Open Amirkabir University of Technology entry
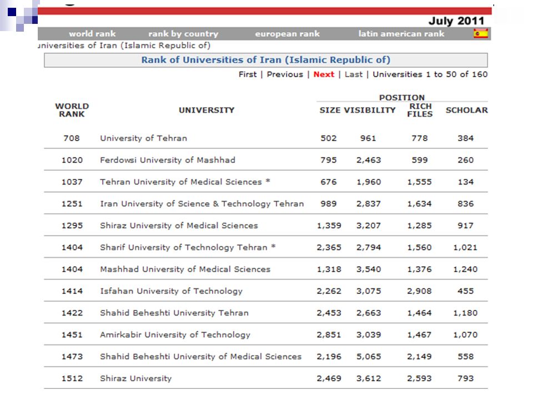The image size is (533, 400). tap(175, 334)
